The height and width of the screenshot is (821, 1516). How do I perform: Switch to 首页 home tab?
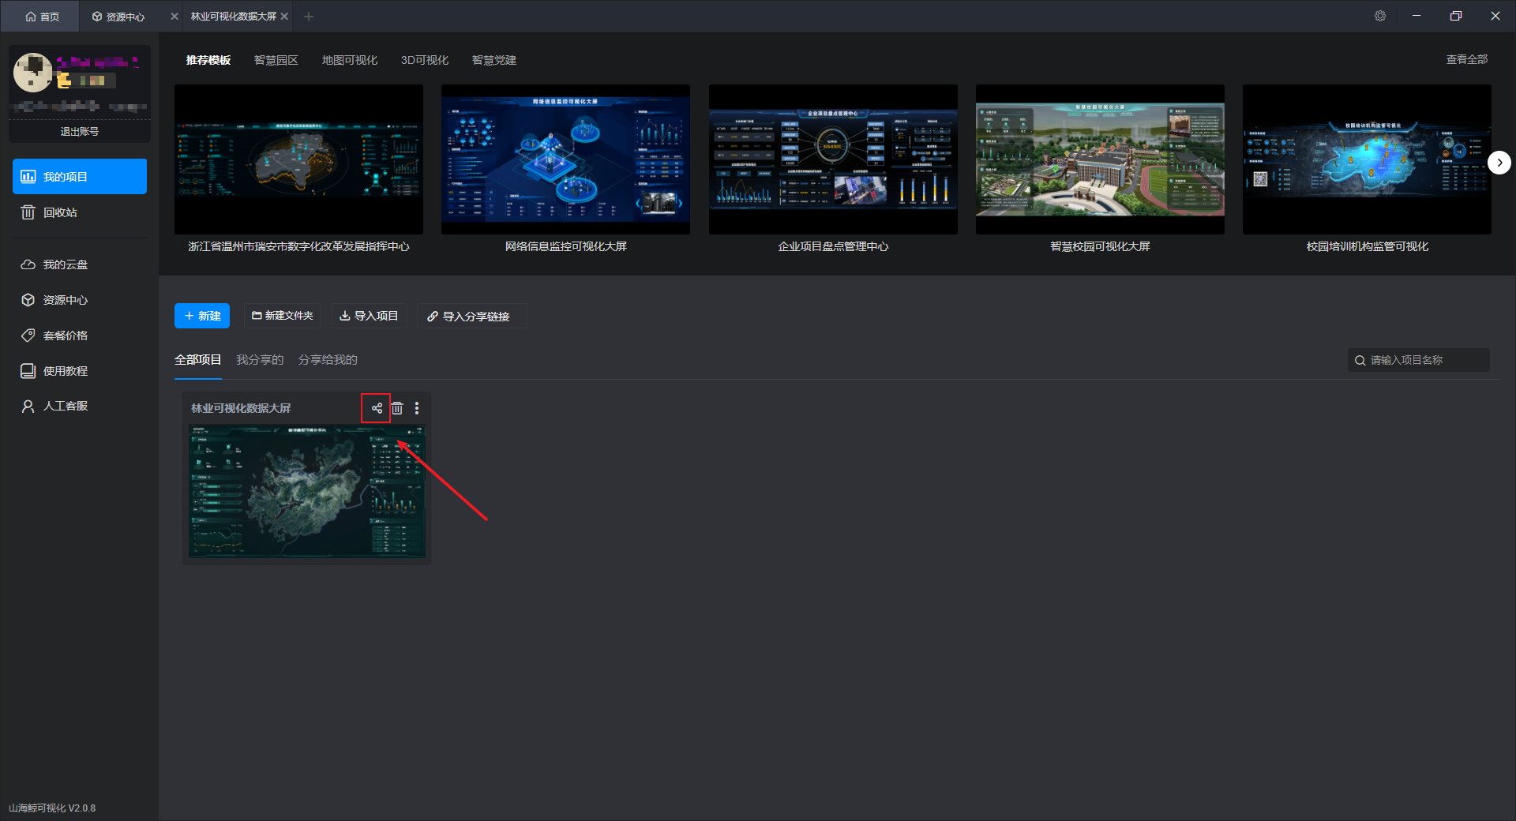42,17
